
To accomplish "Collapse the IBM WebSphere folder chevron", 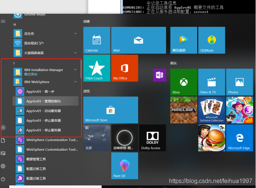I will tap(75, 82).
